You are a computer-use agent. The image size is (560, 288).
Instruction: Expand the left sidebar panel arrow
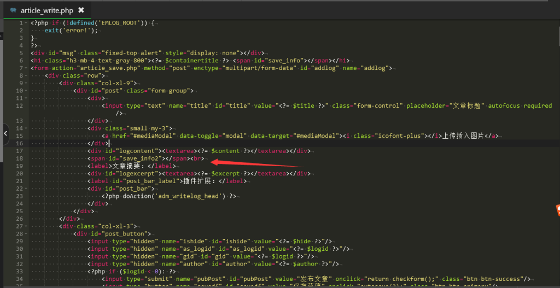coord(5,132)
